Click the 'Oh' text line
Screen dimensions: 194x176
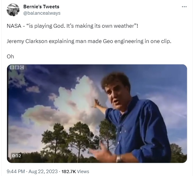click(x=10, y=57)
